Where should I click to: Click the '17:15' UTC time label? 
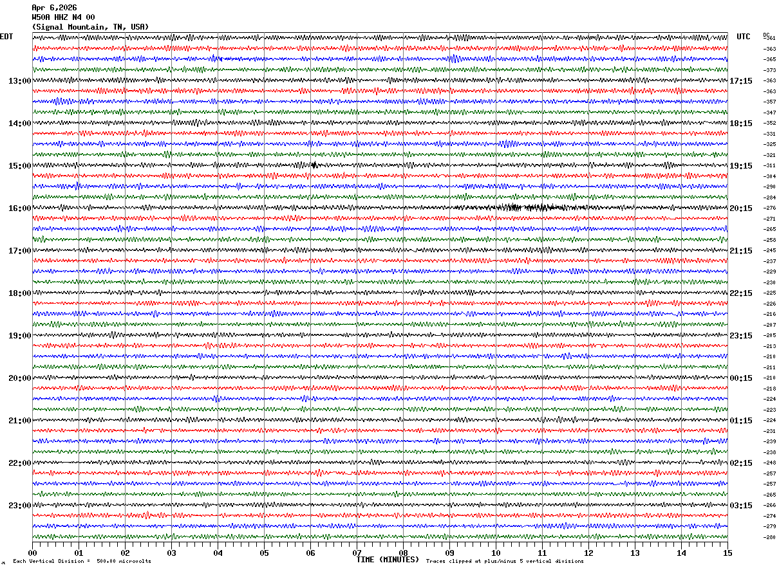740,81
